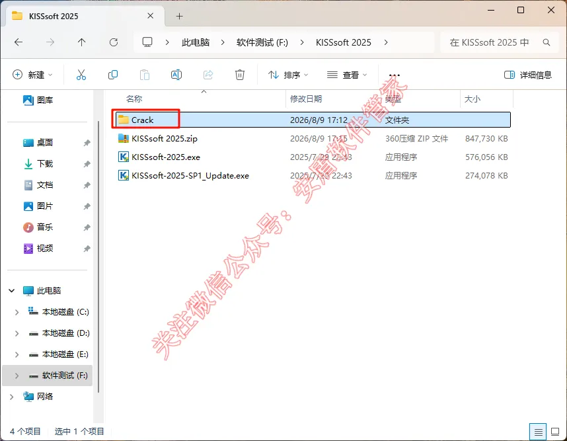Sort by Size (大小) column header
567x441 pixels.
(x=472, y=99)
